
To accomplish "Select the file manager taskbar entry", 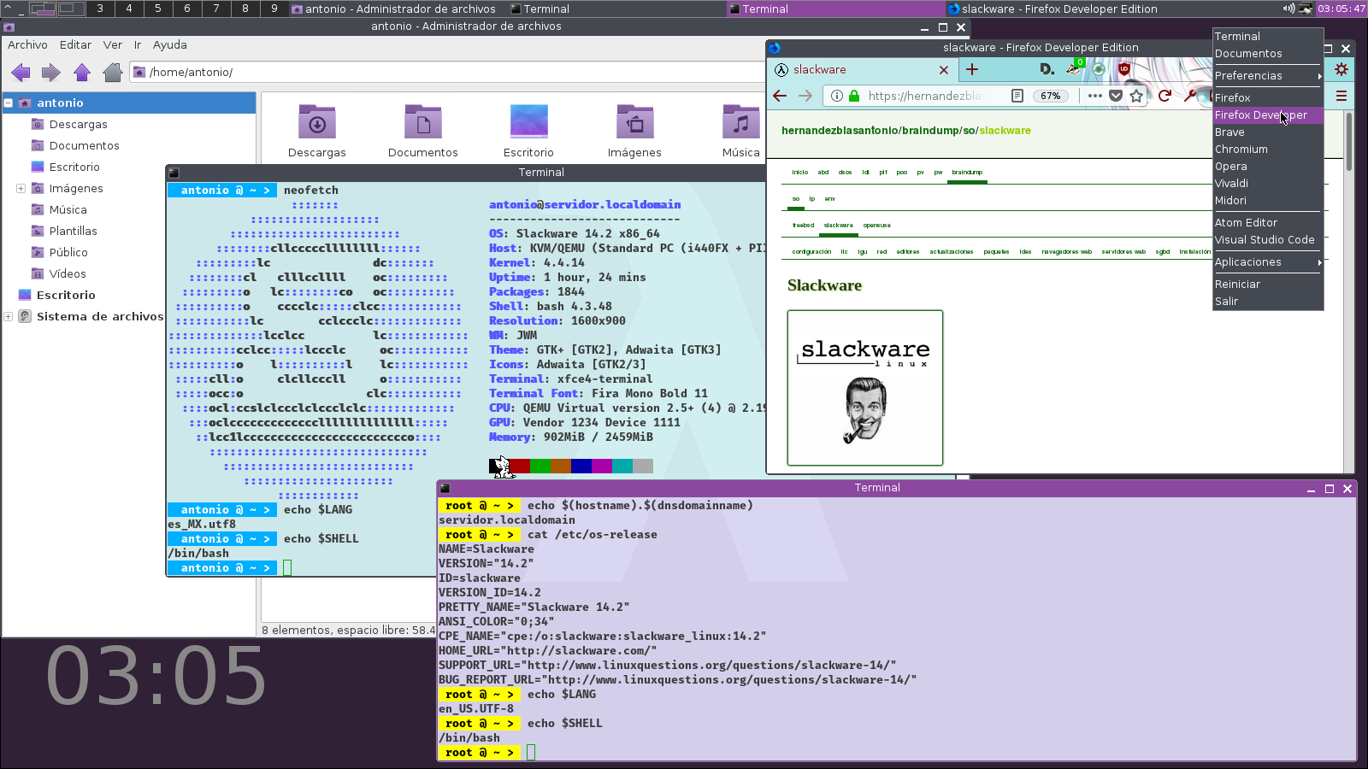I will point(397,9).
